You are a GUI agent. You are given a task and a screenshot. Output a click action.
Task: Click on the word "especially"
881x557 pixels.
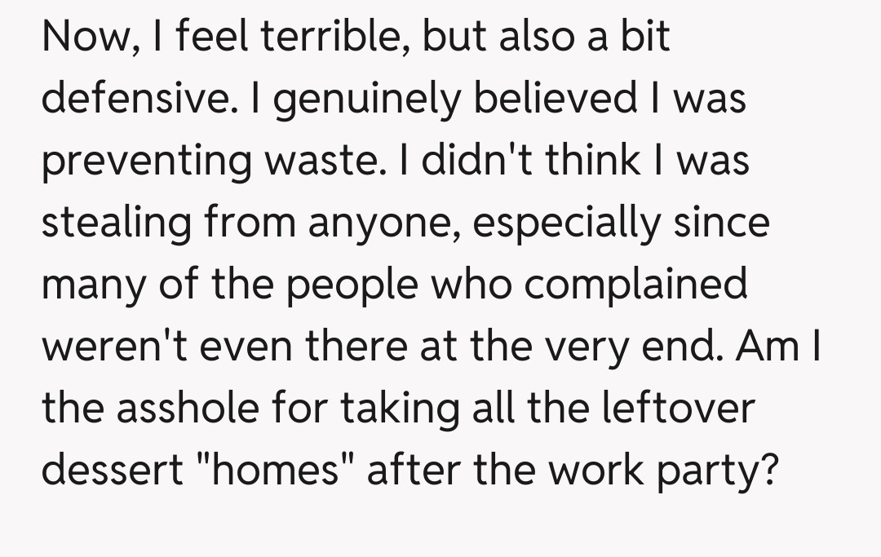tap(568, 223)
